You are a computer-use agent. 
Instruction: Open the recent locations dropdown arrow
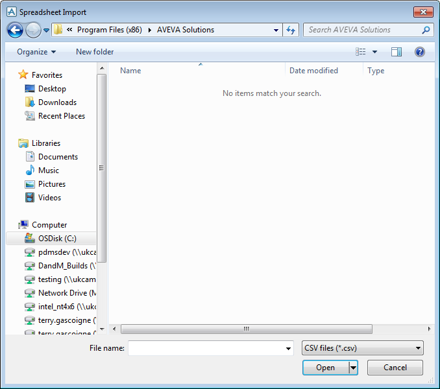point(47,30)
